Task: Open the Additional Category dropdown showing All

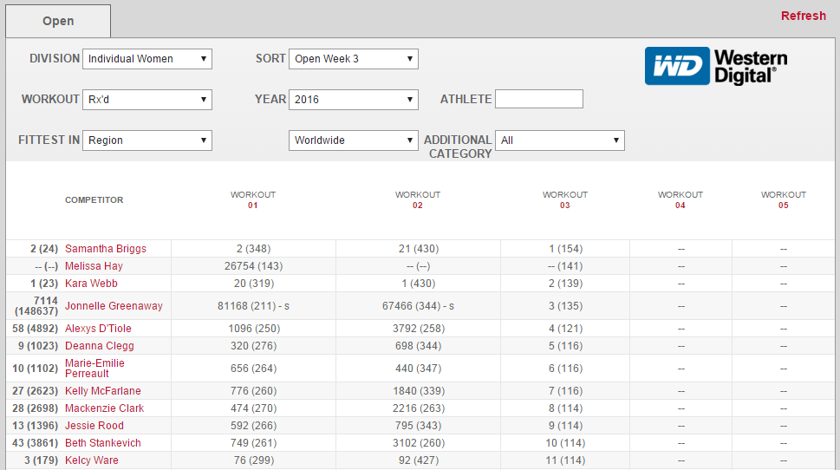Action: pyautogui.click(x=560, y=140)
